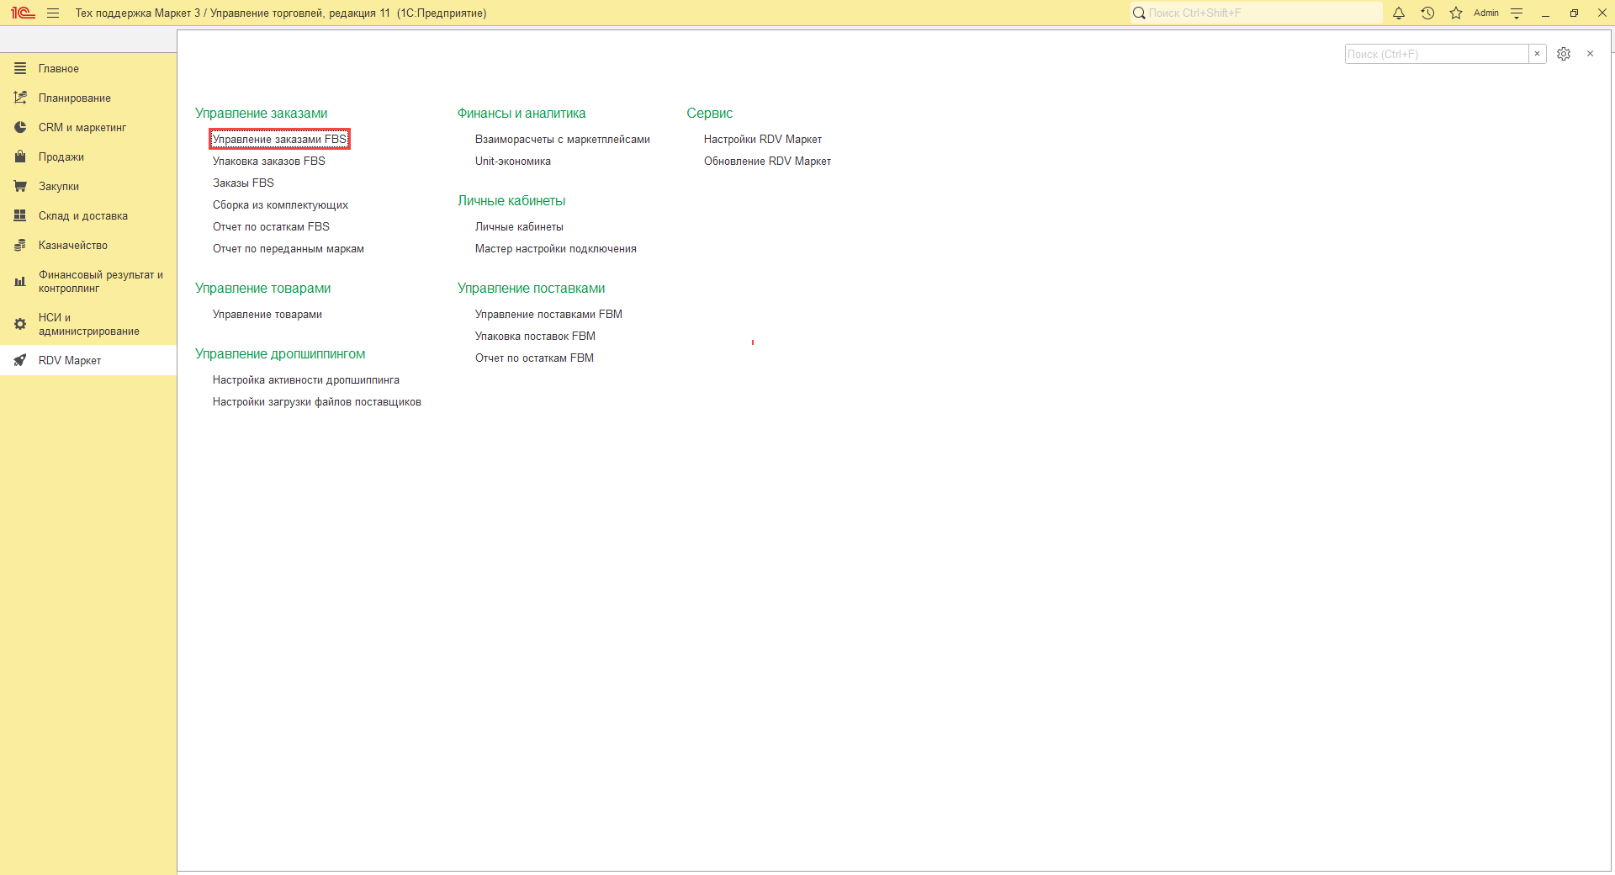Click the Поиск (Ctrl+F) panel search box
Viewport: 1615px width, 875px height.
coord(1437,54)
